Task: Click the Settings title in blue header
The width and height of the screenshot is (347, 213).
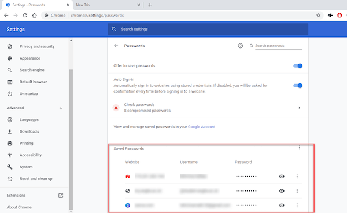Action: tap(16, 30)
